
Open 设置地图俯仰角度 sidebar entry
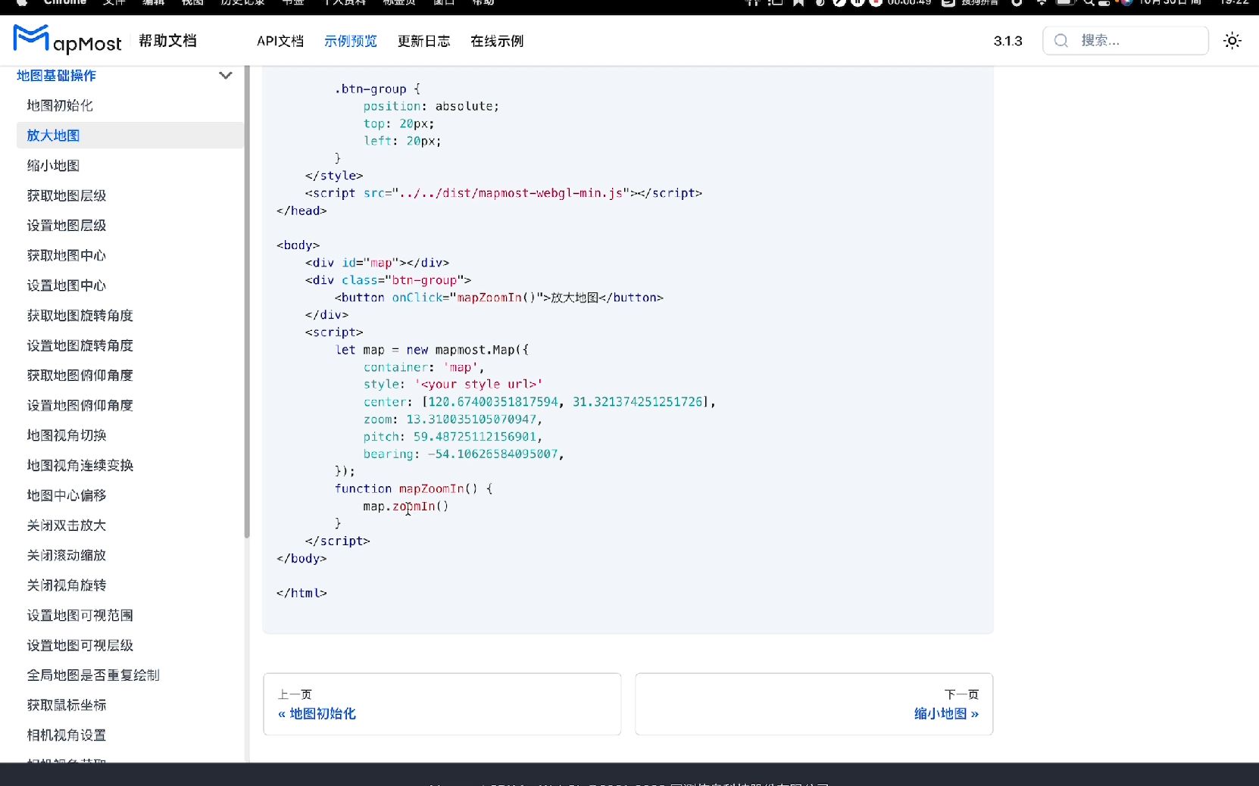pyautogui.click(x=80, y=405)
